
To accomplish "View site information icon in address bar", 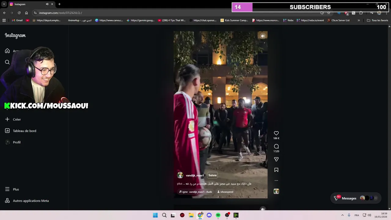I will tap(35, 13).
